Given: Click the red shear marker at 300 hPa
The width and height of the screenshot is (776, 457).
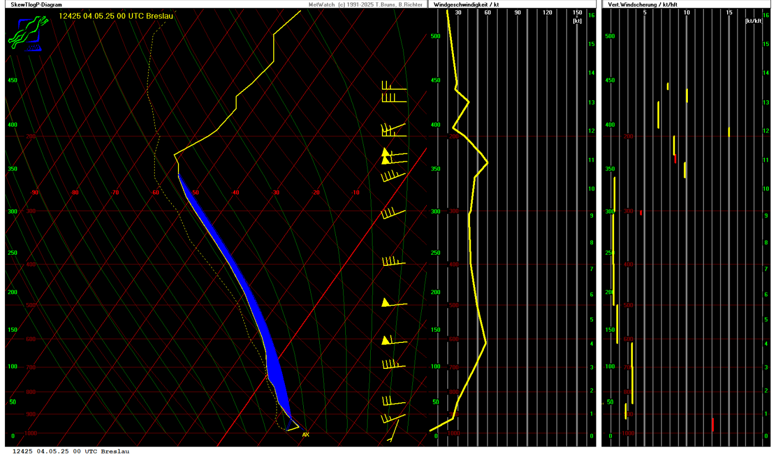Looking at the screenshot, I should pos(641,213).
